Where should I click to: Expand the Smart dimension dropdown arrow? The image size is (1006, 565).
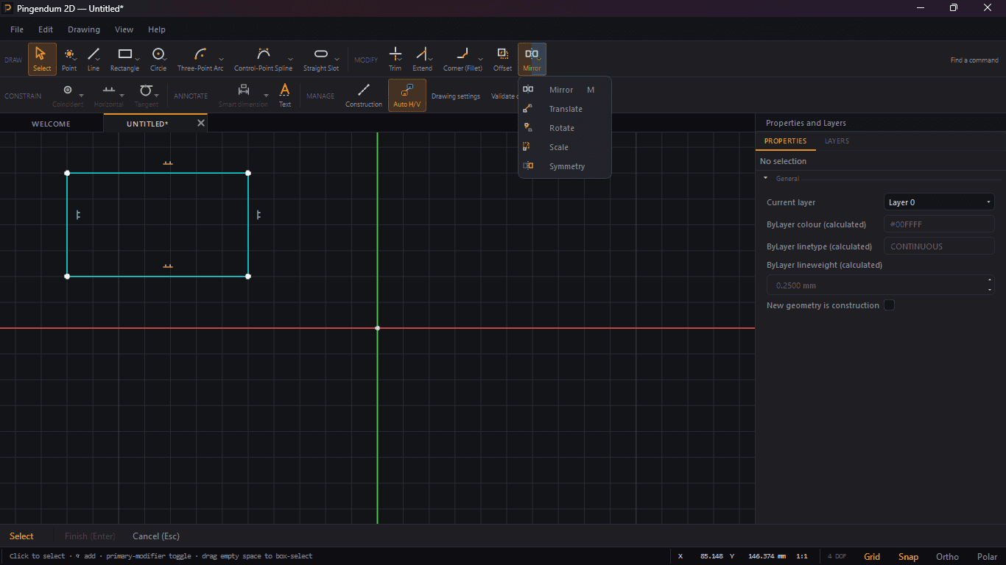(x=266, y=96)
